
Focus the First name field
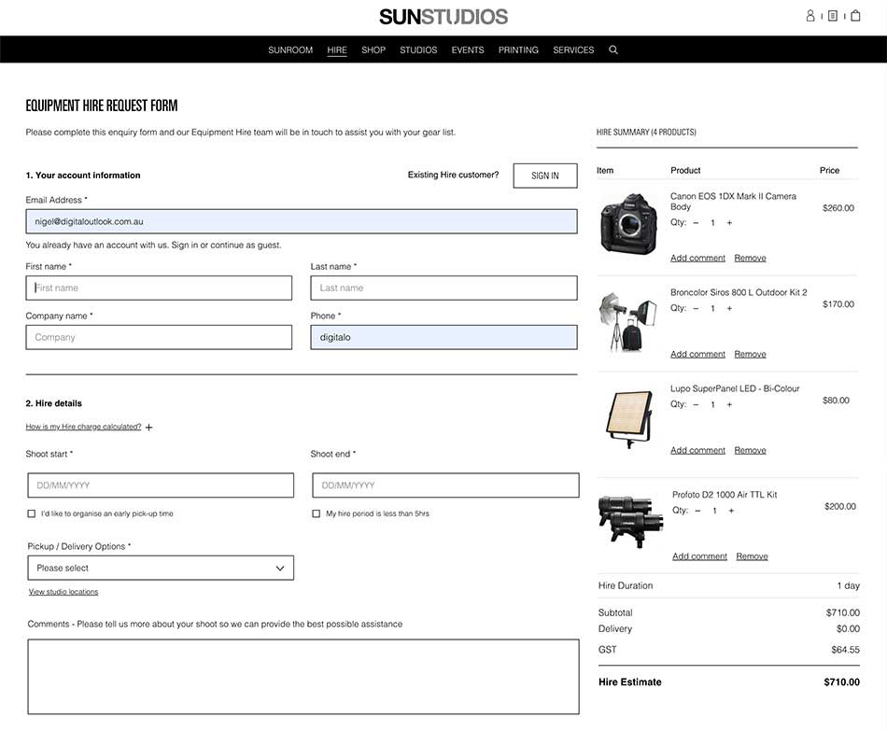159,288
